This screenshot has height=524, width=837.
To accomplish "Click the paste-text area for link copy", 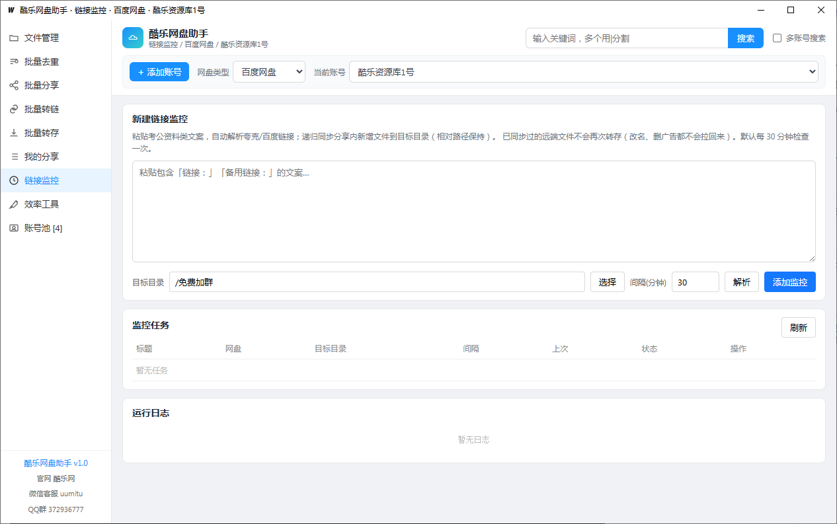I will (x=474, y=211).
